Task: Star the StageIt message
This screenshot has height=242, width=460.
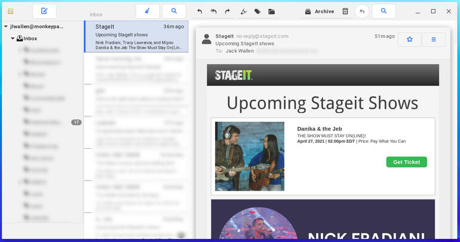Action: point(410,39)
